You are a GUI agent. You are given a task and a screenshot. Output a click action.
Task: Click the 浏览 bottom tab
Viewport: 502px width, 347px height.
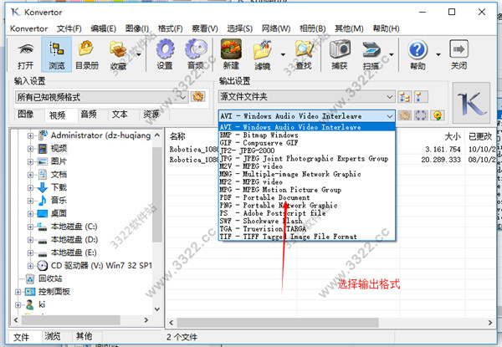click(x=52, y=336)
